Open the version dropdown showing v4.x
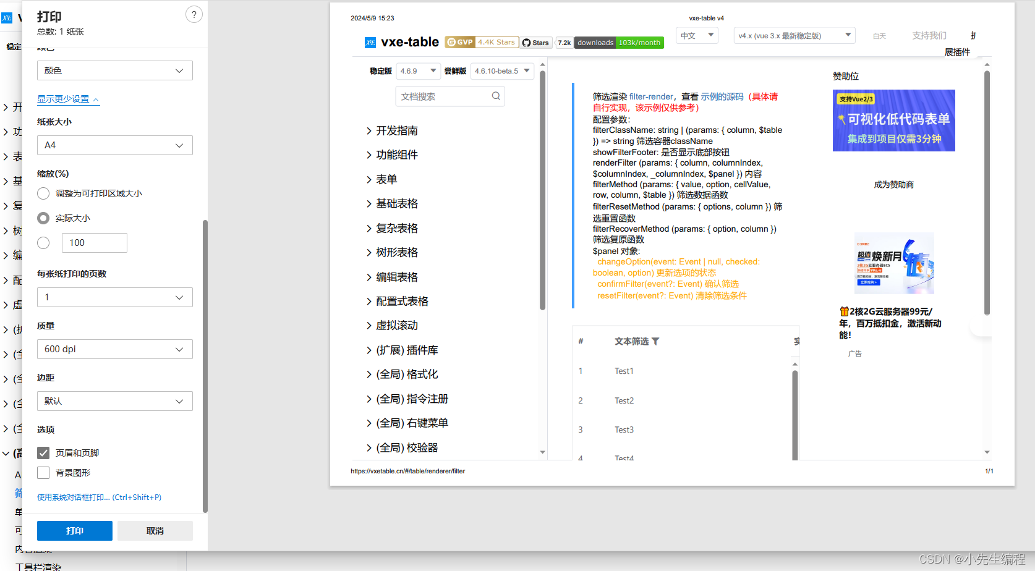Viewport: 1035px width, 571px height. point(794,35)
